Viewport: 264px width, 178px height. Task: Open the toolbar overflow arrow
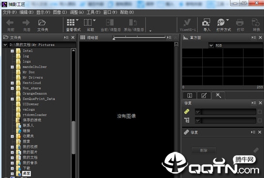click(151, 31)
